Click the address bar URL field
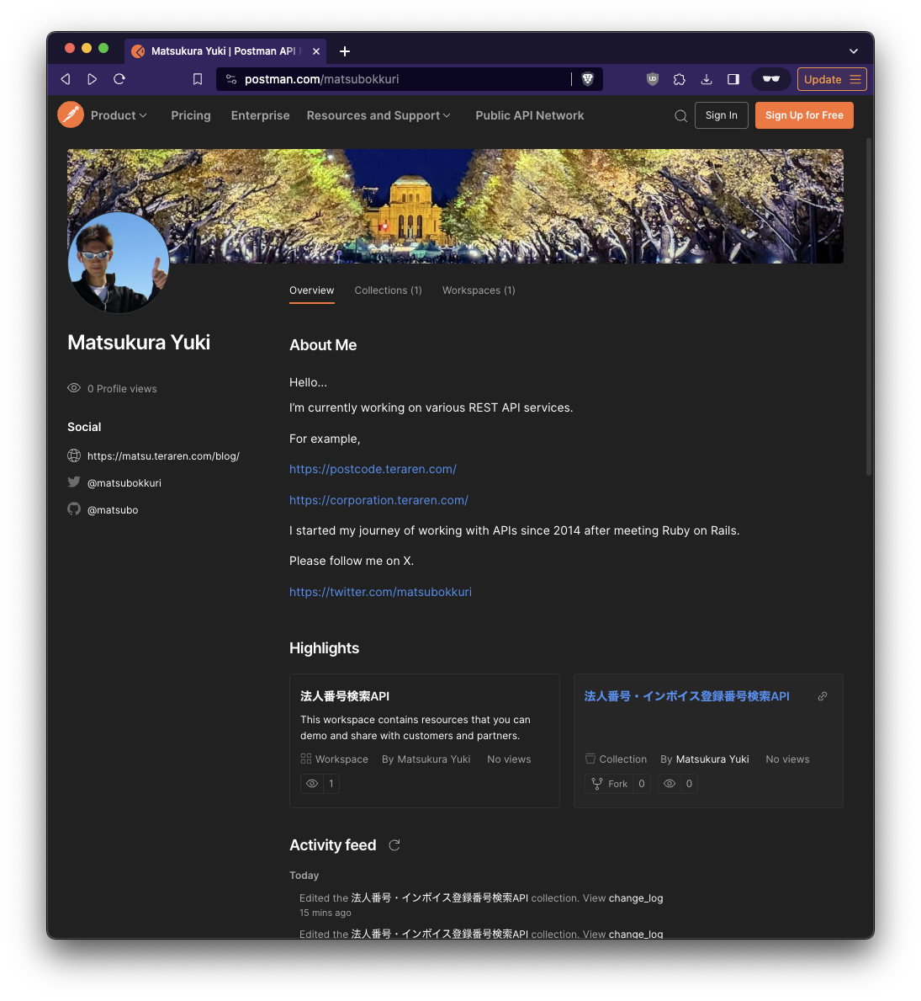 tap(408, 79)
